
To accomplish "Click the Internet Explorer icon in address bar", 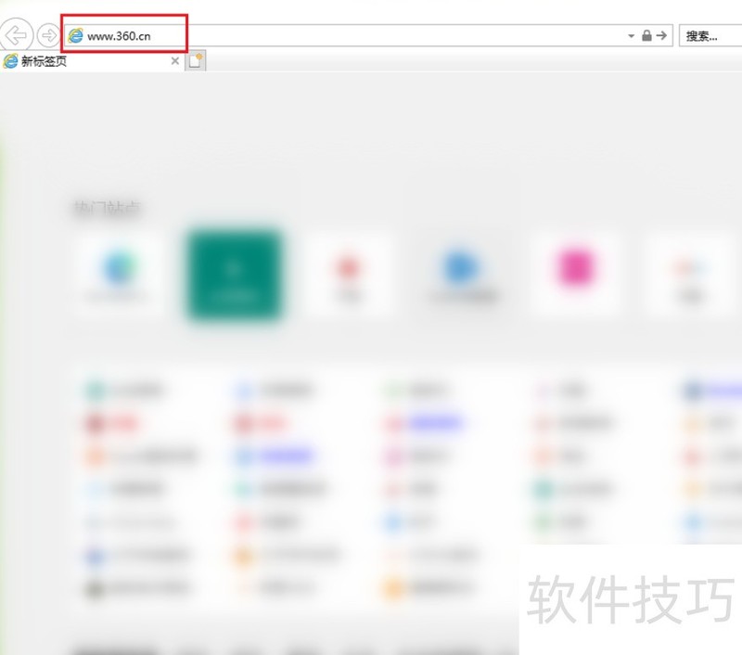I will point(75,35).
